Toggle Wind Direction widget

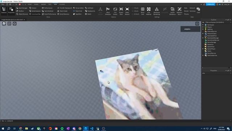108,11
